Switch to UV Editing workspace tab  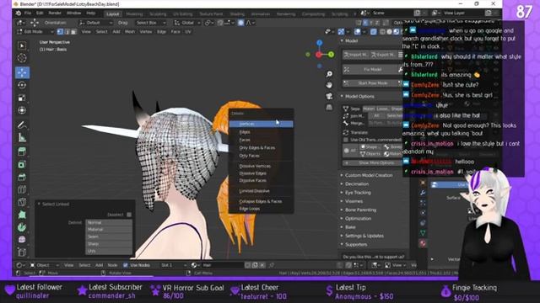[x=183, y=14]
